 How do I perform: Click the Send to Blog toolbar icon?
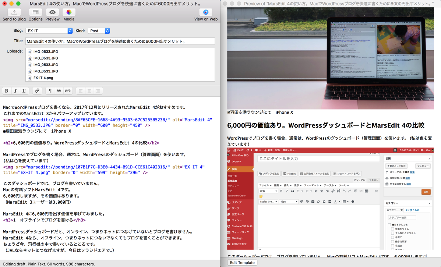pyautogui.click(x=14, y=12)
